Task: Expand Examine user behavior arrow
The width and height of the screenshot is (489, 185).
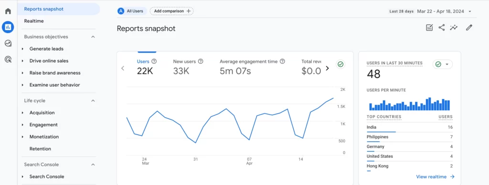Action: tap(23, 85)
